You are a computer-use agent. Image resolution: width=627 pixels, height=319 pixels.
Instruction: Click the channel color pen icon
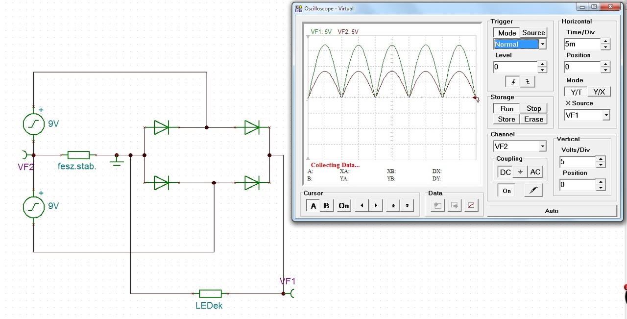533,191
